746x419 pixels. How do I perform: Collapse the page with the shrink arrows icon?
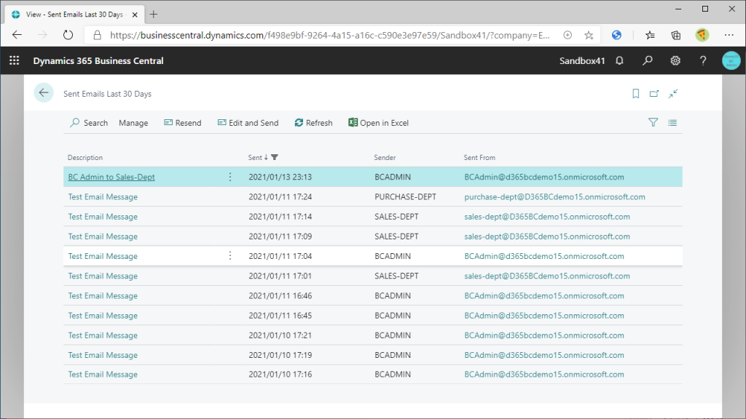(672, 94)
